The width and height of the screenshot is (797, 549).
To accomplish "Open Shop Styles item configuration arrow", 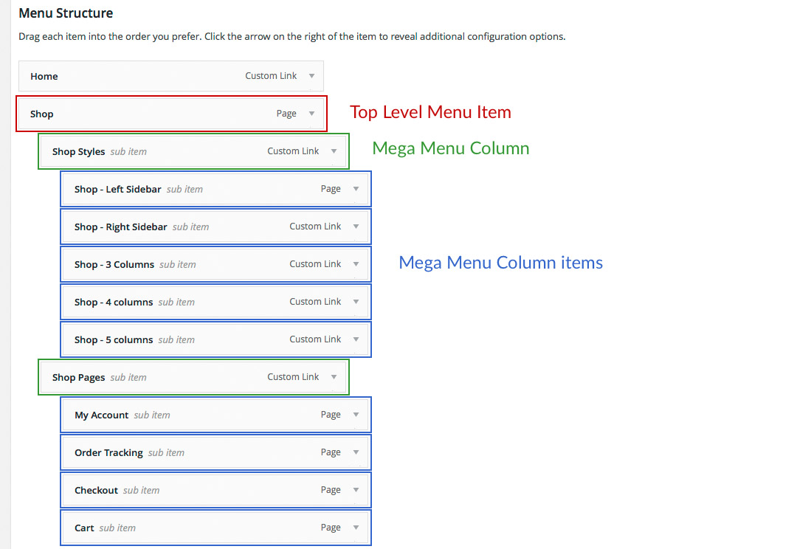I will [x=334, y=151].
